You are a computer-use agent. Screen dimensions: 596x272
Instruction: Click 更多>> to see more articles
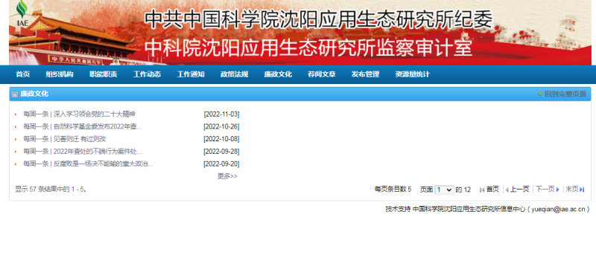[x=227, y=176]
